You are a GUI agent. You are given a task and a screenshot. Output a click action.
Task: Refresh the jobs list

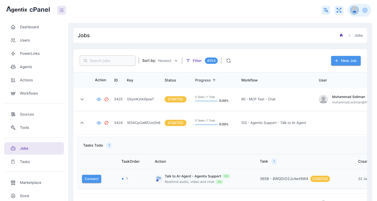[228, 61]
